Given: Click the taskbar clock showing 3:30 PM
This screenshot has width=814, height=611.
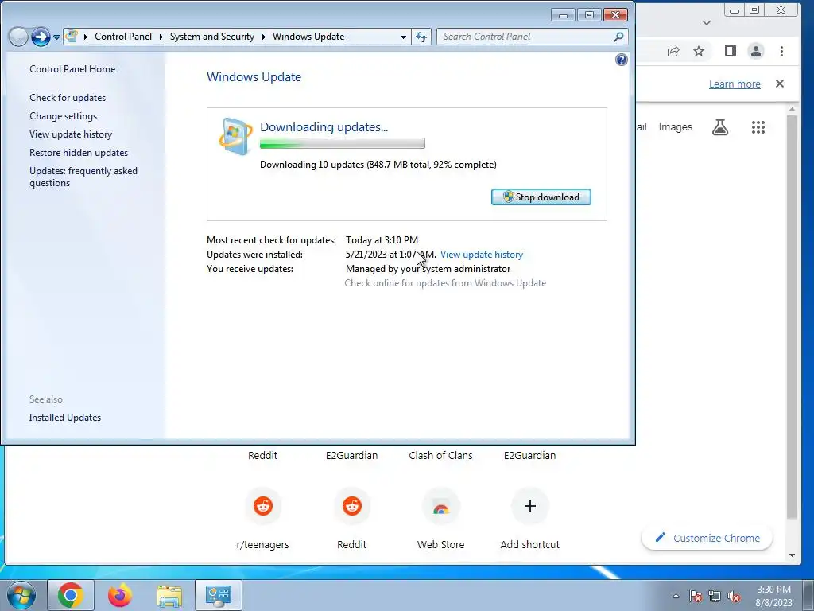Looking at the screenshot, I should [x=773, y=596].
